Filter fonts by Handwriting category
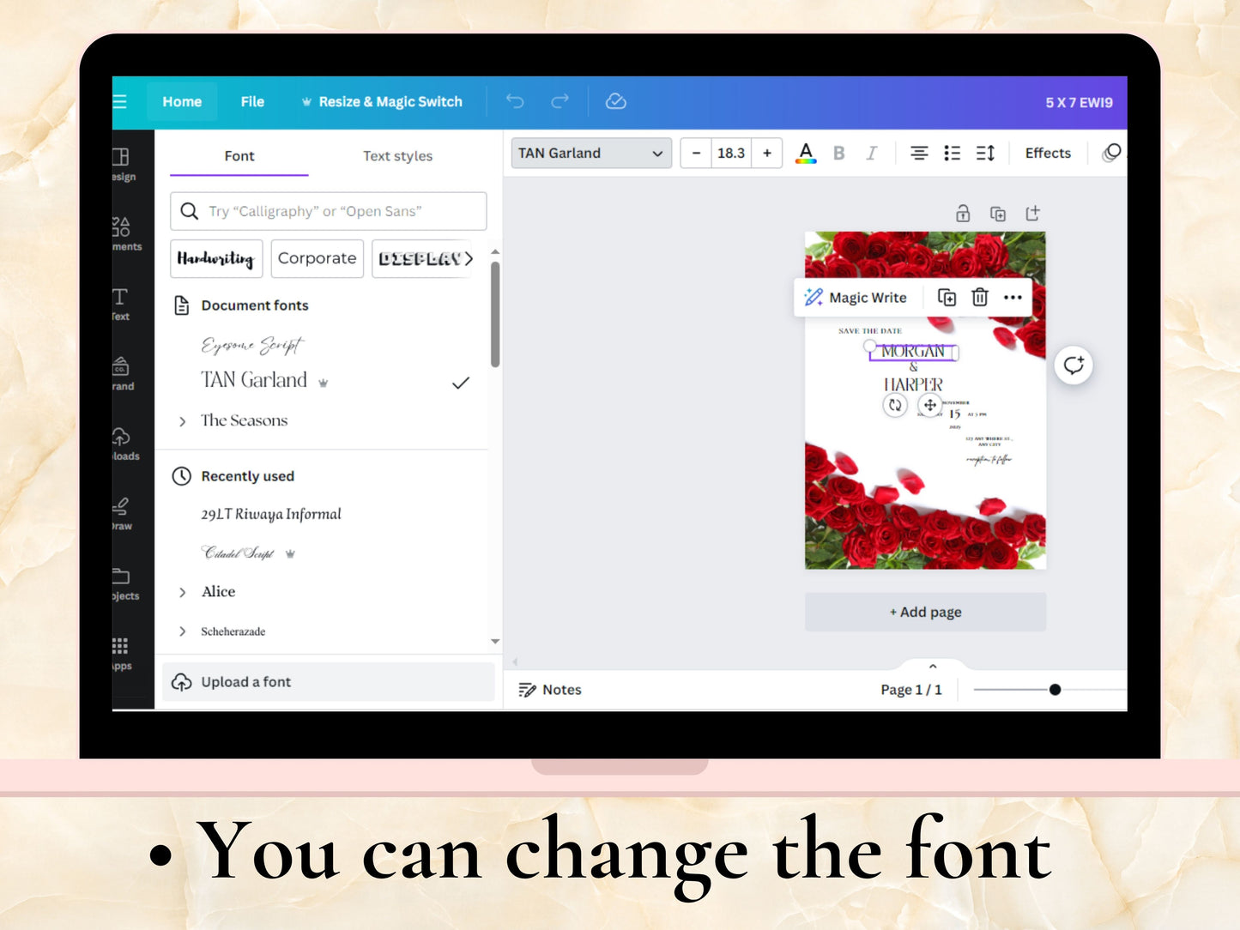This screenshot has width=1240, height=930. pyautogui.click(x=216, y=258)
